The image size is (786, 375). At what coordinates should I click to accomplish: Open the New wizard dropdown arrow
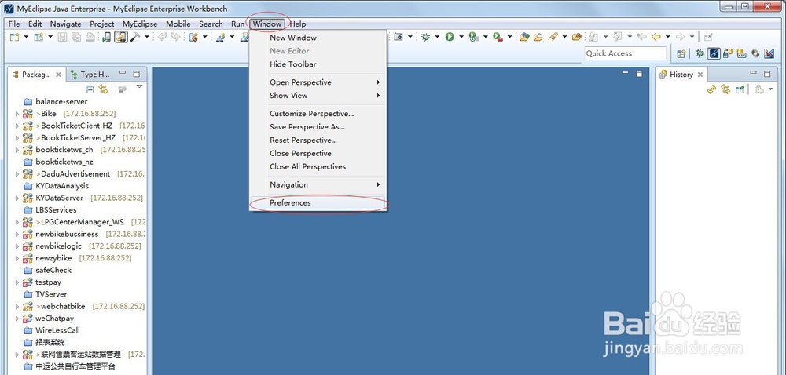pyautogui.click(x=26, y=37)
